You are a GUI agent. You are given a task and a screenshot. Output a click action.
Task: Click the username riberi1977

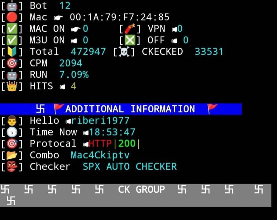coord(100,121)
